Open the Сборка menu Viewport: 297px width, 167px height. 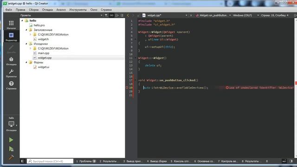[33, 10]
